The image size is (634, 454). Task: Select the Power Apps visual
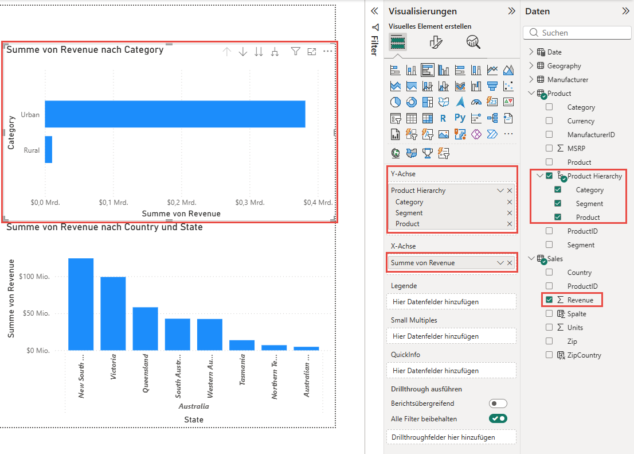click(x=476, y=134)
